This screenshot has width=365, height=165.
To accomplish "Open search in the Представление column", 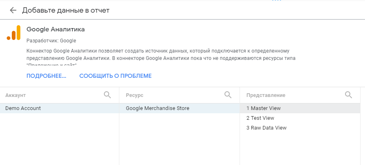I will [x=348, y=95].
